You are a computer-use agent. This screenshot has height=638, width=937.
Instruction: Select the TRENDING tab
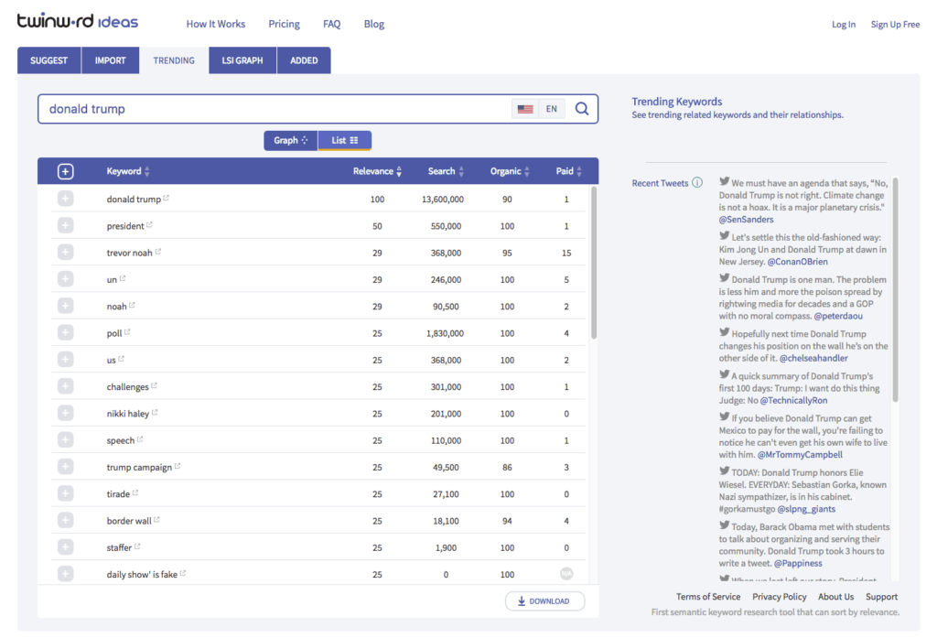pyautogui.click(x=174, y=60)
